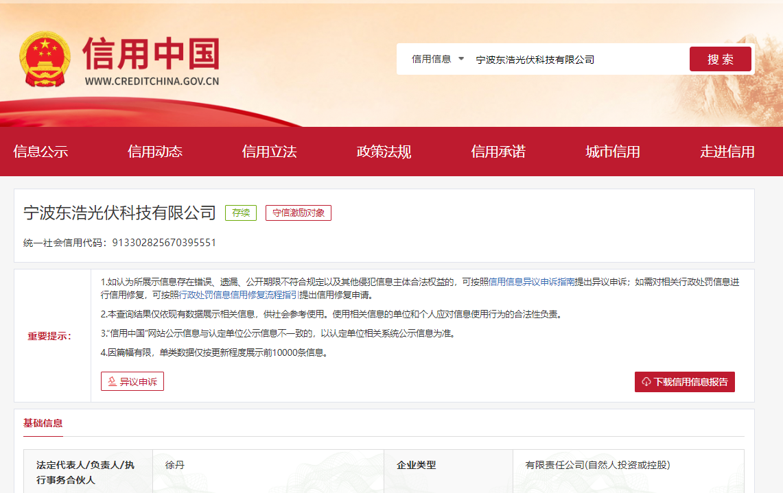Click the 异议申诉 button
Screen dimensions: 783x493
pos(132,382)
